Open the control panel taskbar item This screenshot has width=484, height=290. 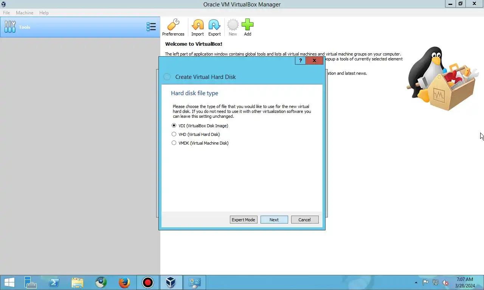tap(195, 282)
